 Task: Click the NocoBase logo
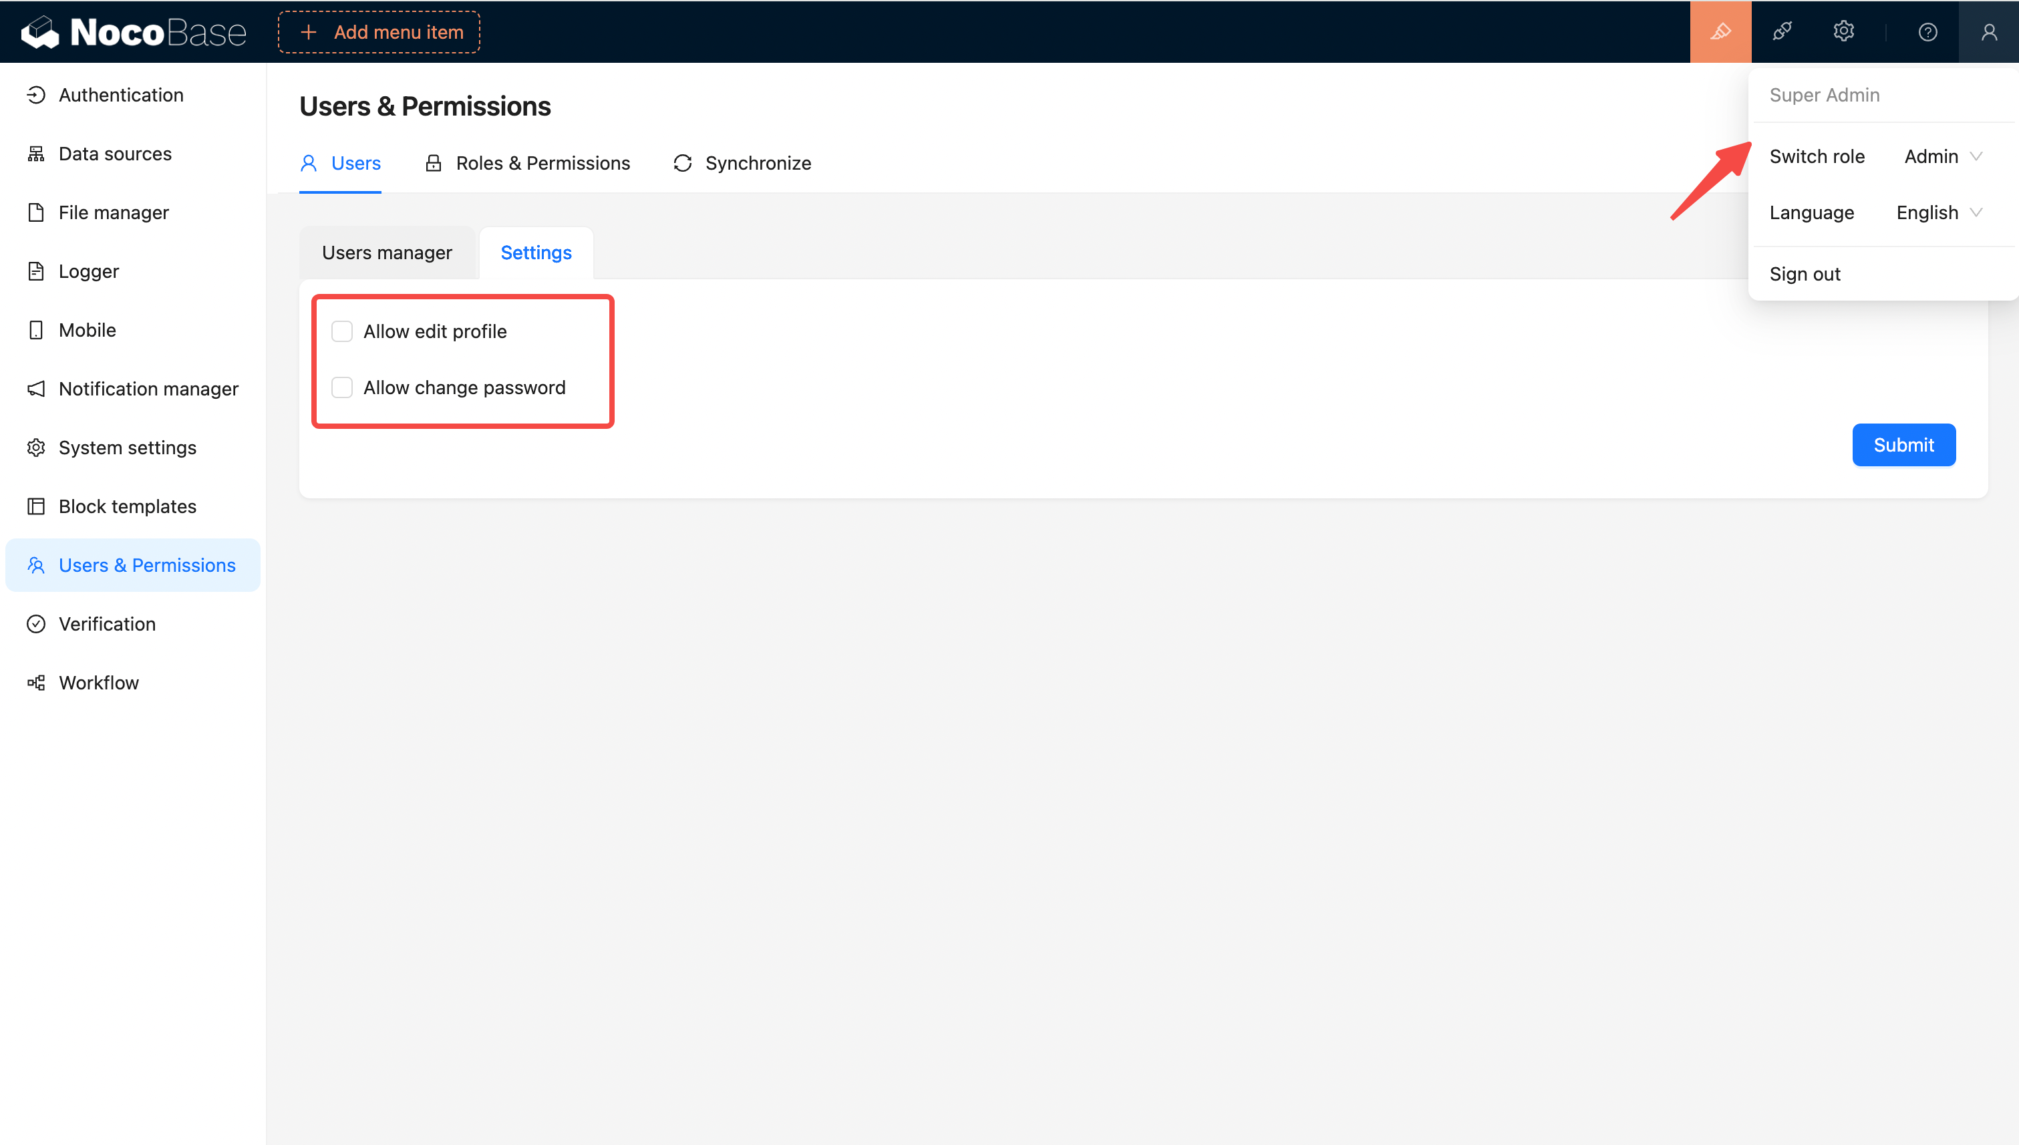[134, 31]
